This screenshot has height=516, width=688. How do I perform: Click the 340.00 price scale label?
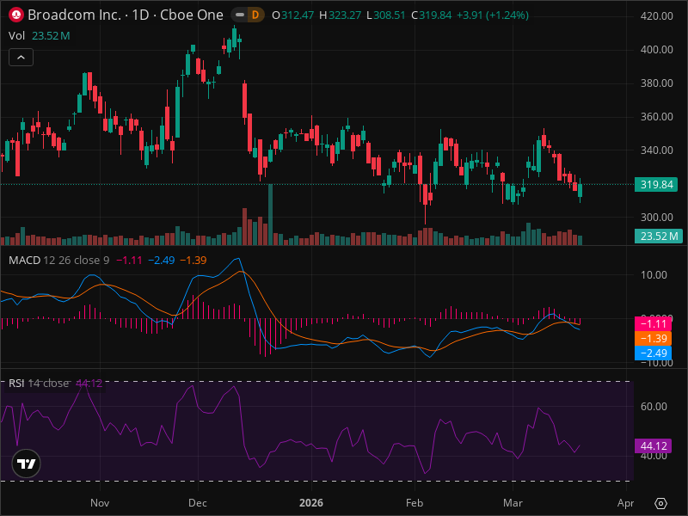[x=656, y=150]
